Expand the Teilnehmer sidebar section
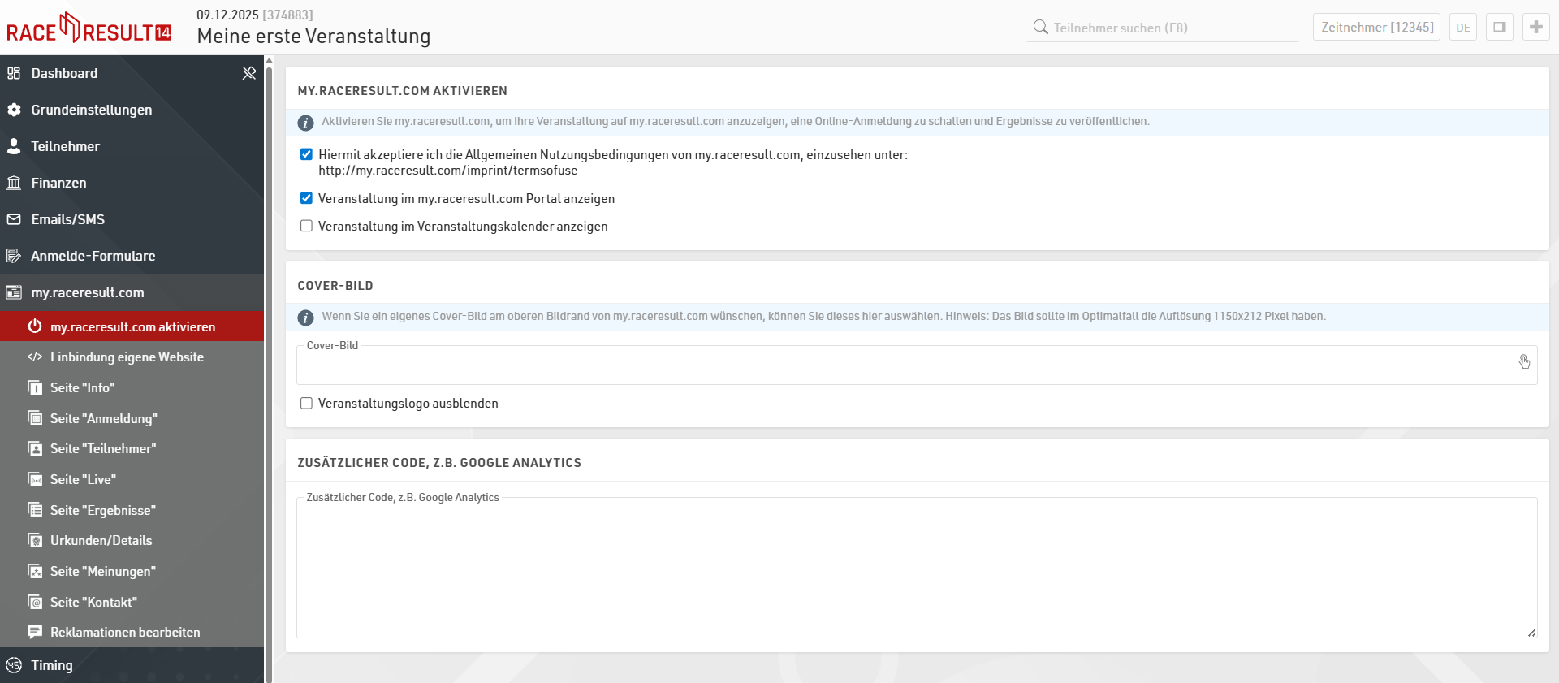Image resolution: width=1559 pixels, height=683 pixels. [x=65, y=146]
